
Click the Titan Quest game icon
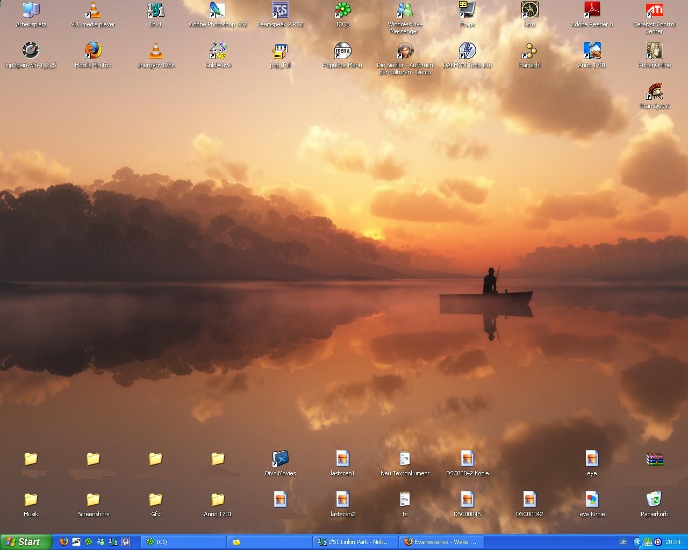654,92
